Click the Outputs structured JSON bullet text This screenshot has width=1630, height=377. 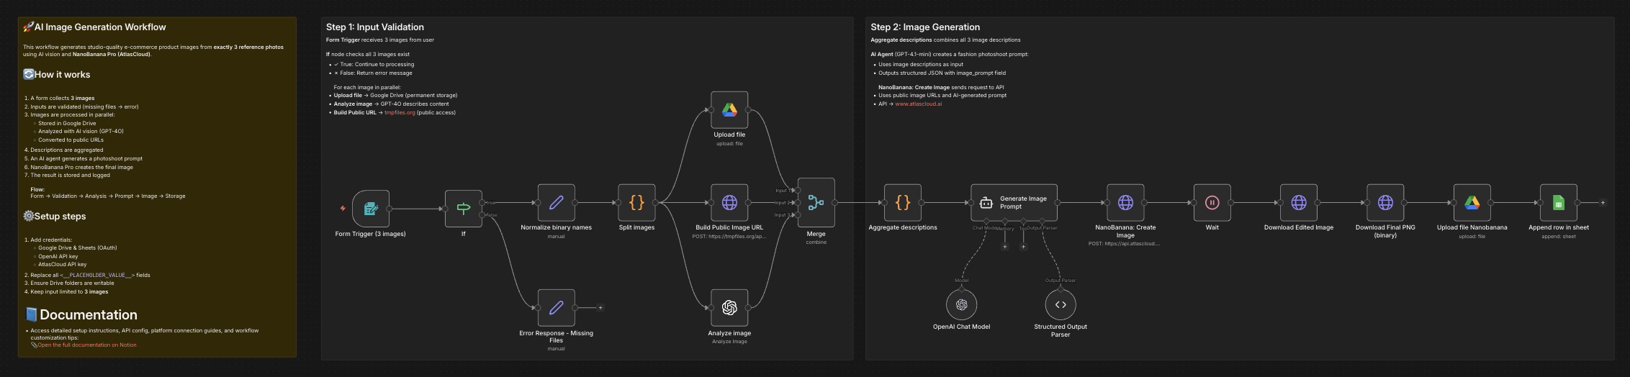[942, 73]
